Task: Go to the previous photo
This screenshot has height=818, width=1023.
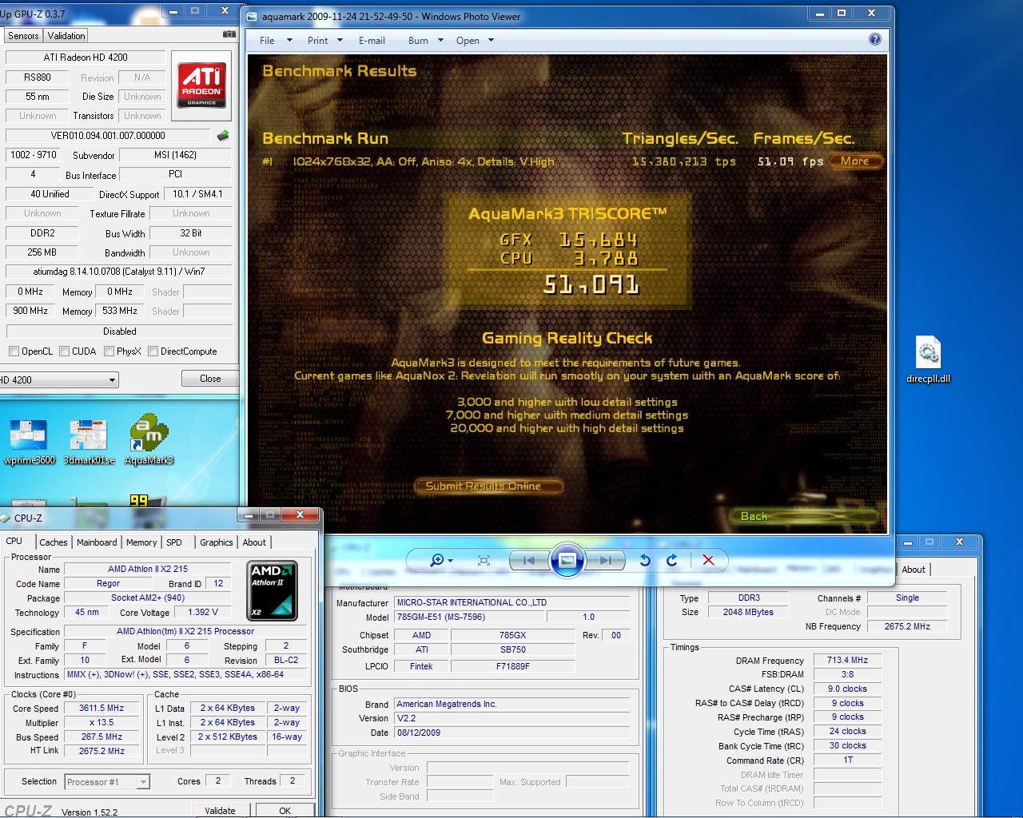Action: tap(528, 560)
